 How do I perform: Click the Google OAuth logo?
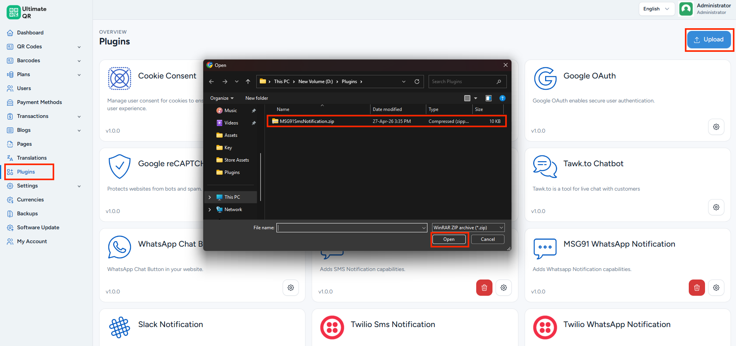pos(545,78)
